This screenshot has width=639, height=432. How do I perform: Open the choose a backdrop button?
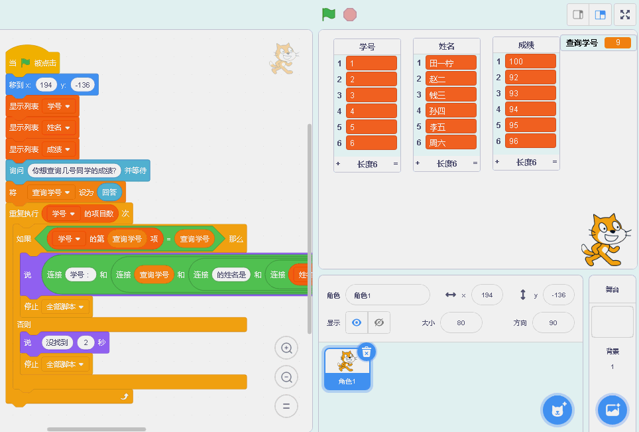click(612, 410)
